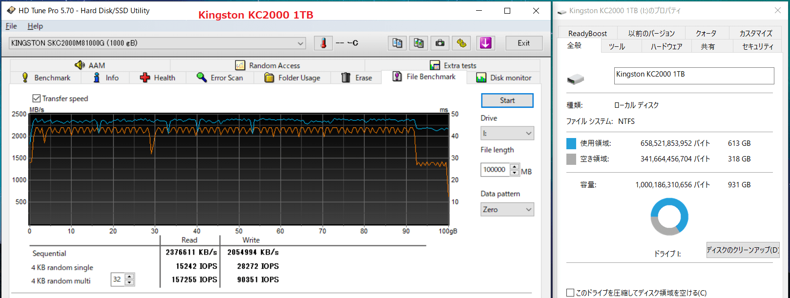Switch to the Error Scan tab

point(220,78)
